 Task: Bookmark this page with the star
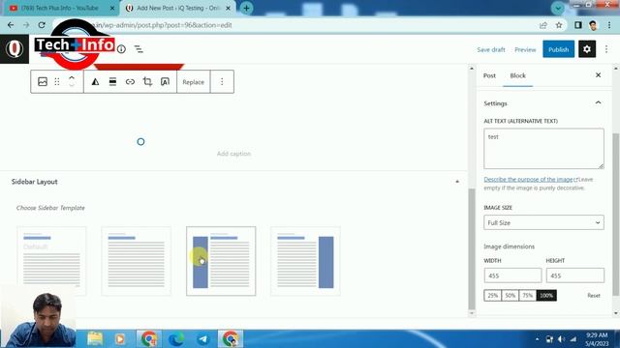(559, 25)
